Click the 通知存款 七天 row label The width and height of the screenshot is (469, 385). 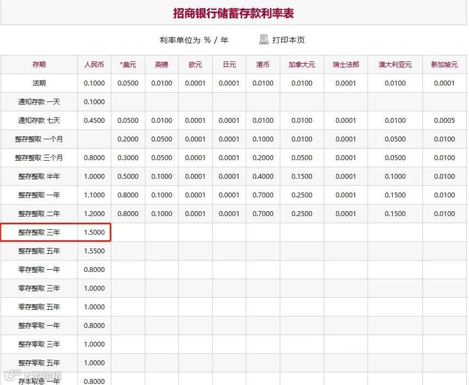click(39, 120)
